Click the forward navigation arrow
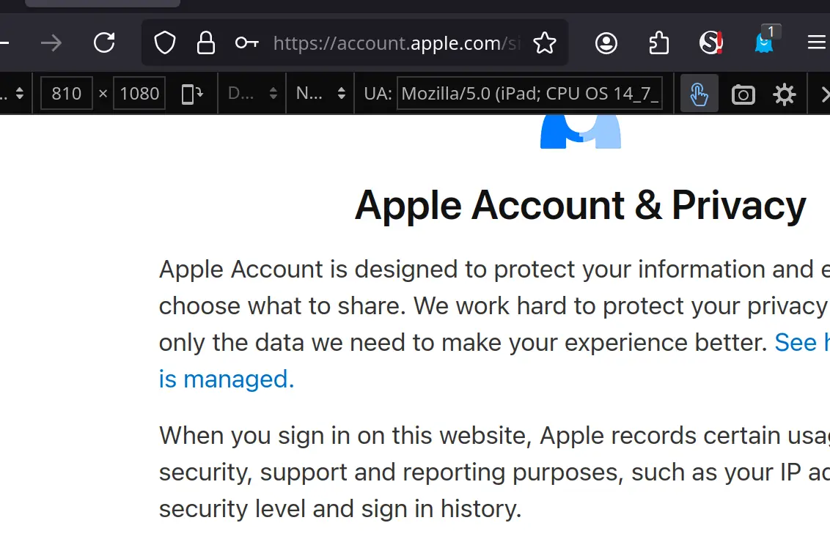The image size is (830, 553). point(51,42)
